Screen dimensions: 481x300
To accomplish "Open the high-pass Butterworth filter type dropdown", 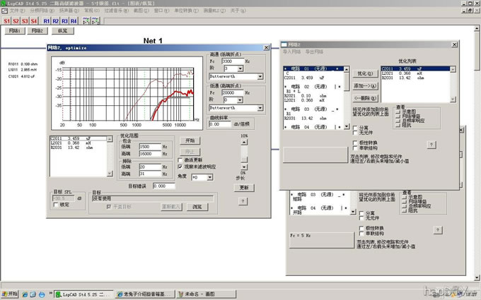I will [260, 77].
